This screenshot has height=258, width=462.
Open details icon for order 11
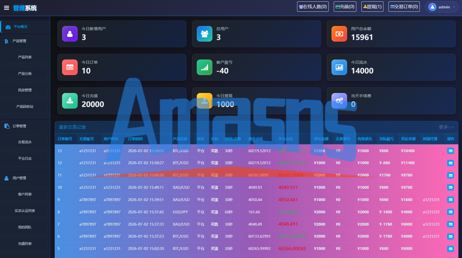point(451,175)
